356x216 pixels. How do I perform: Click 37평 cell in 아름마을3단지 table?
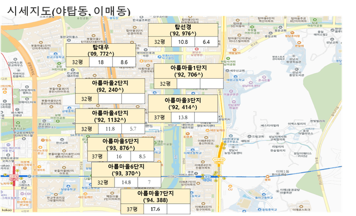(x=160, y=117)
